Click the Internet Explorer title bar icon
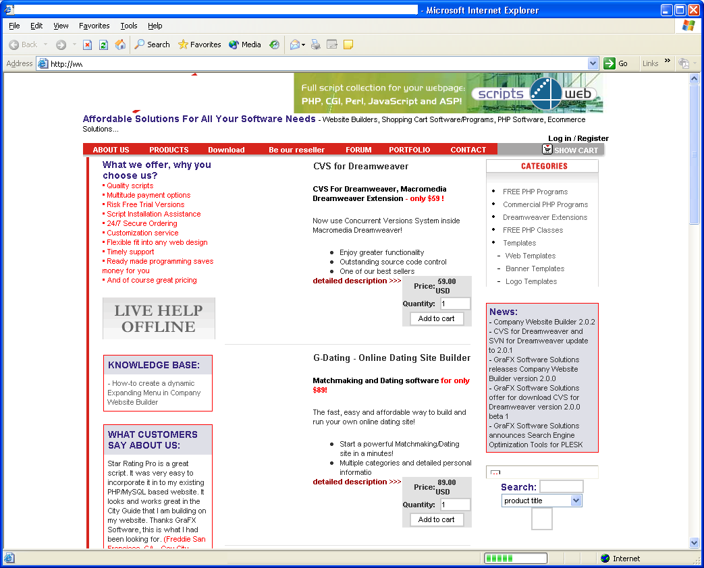Viewport: 704px width, 568px height. coord(9,9)
